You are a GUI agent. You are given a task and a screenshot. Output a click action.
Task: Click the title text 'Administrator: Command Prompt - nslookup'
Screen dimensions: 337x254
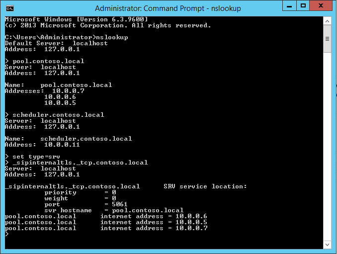coord(168,8)
